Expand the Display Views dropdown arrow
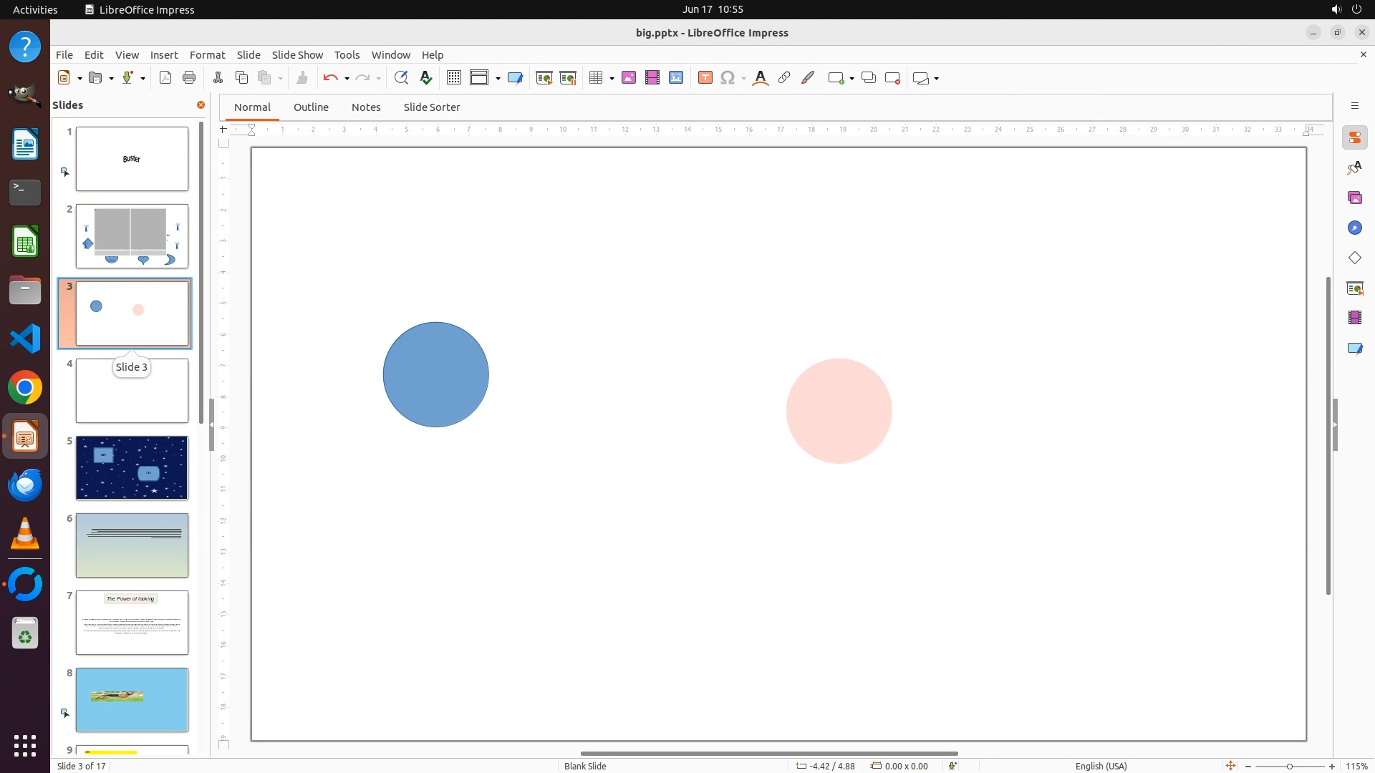The image size is (1375, 773). pos(498,79)
